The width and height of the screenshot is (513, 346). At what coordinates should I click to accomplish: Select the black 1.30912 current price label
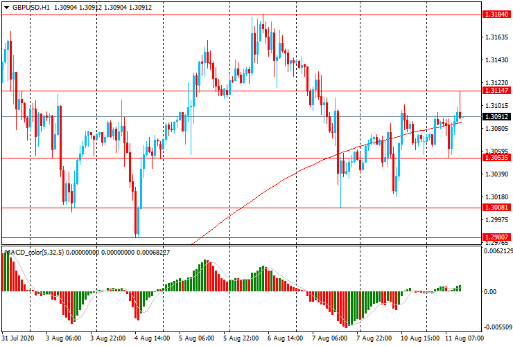click(x=497, y=117)
